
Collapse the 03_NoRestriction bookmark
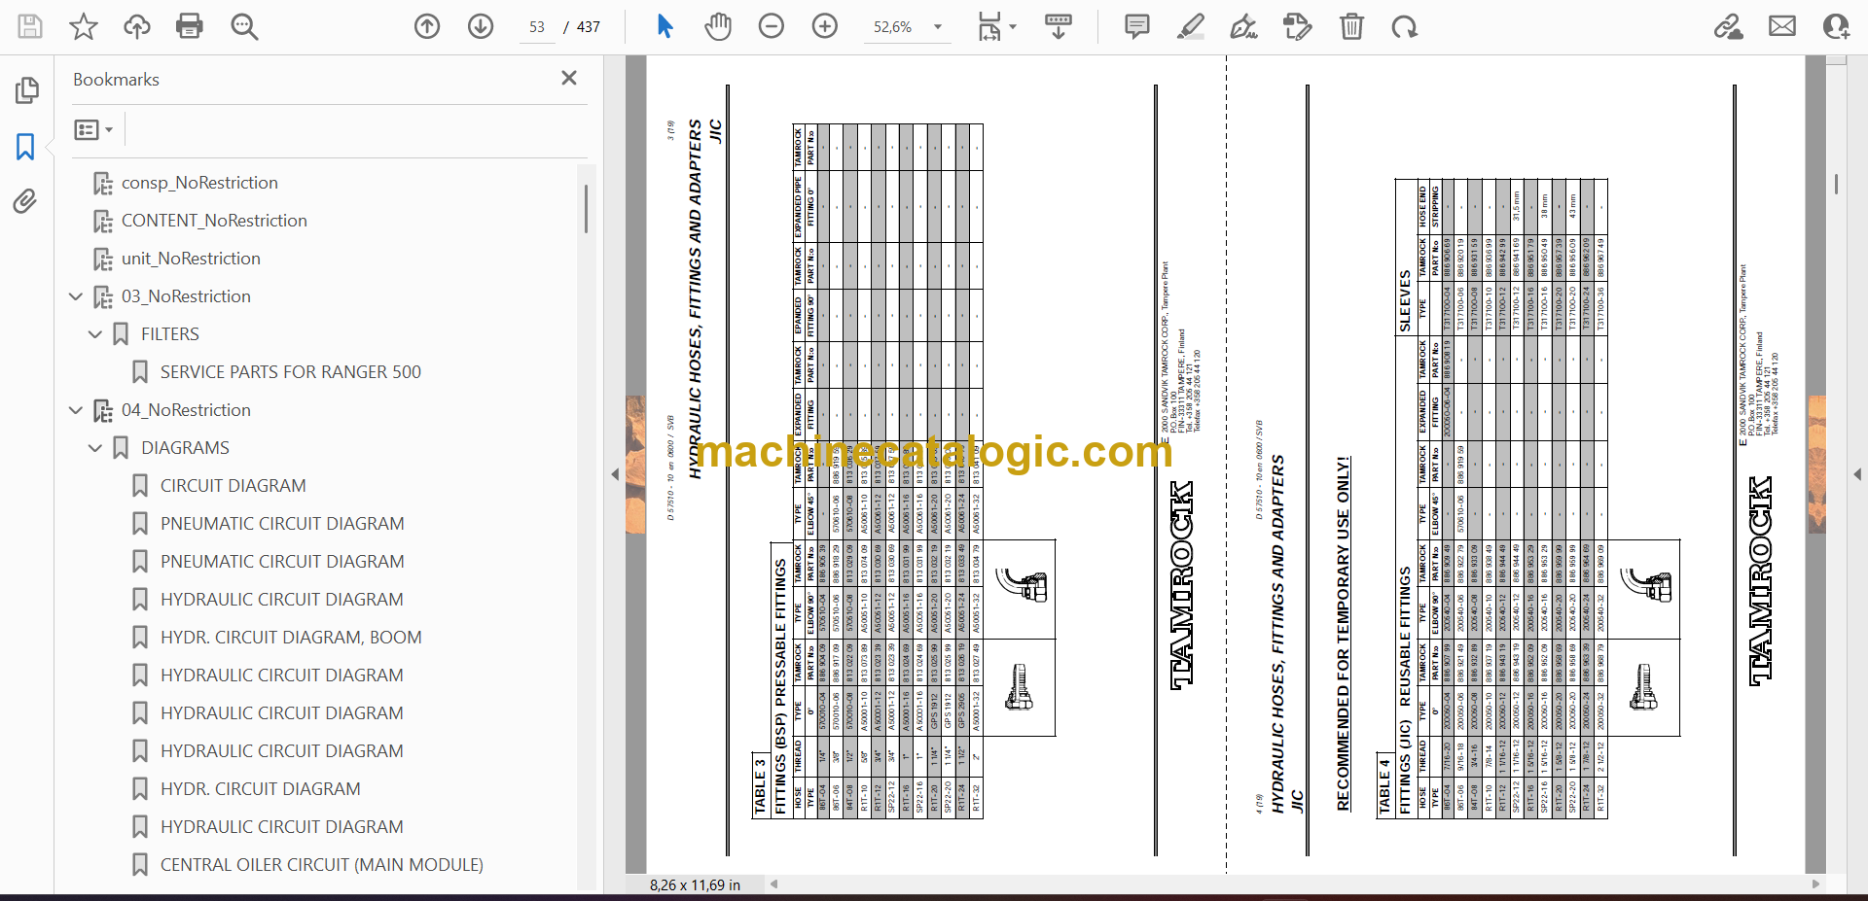point(76,296)
